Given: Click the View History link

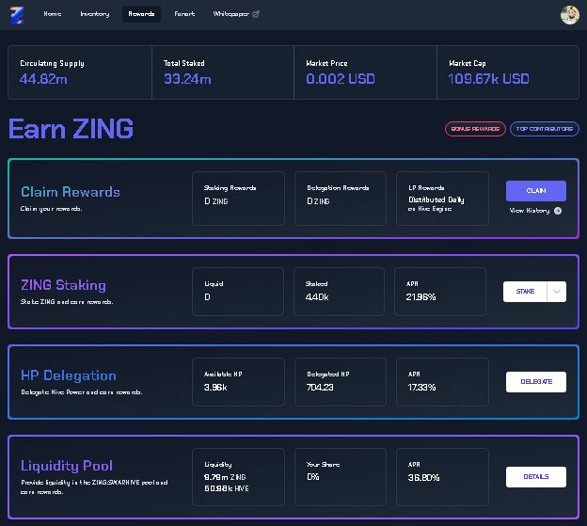Looking at the screenshot, I should (x=530, y=211).
